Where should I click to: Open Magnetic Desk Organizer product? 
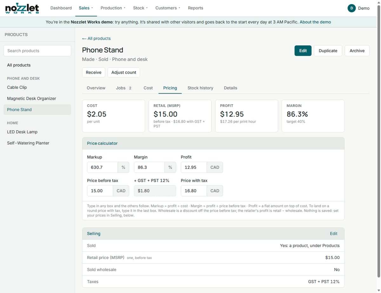coord(37,98)
